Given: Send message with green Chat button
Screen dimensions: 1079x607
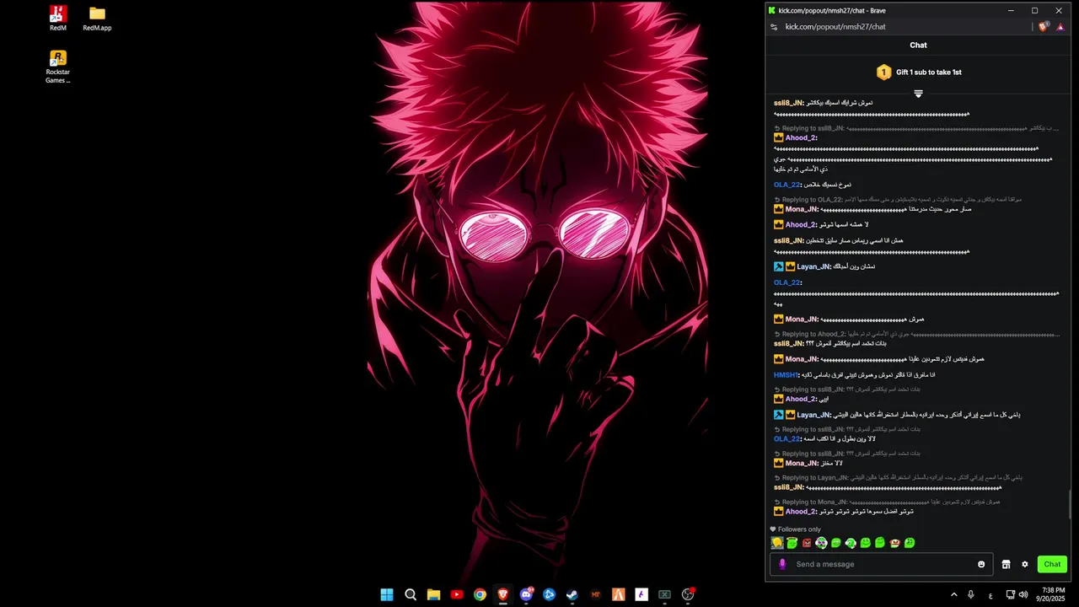Looking at the screenshot, I should [1052, 564].
